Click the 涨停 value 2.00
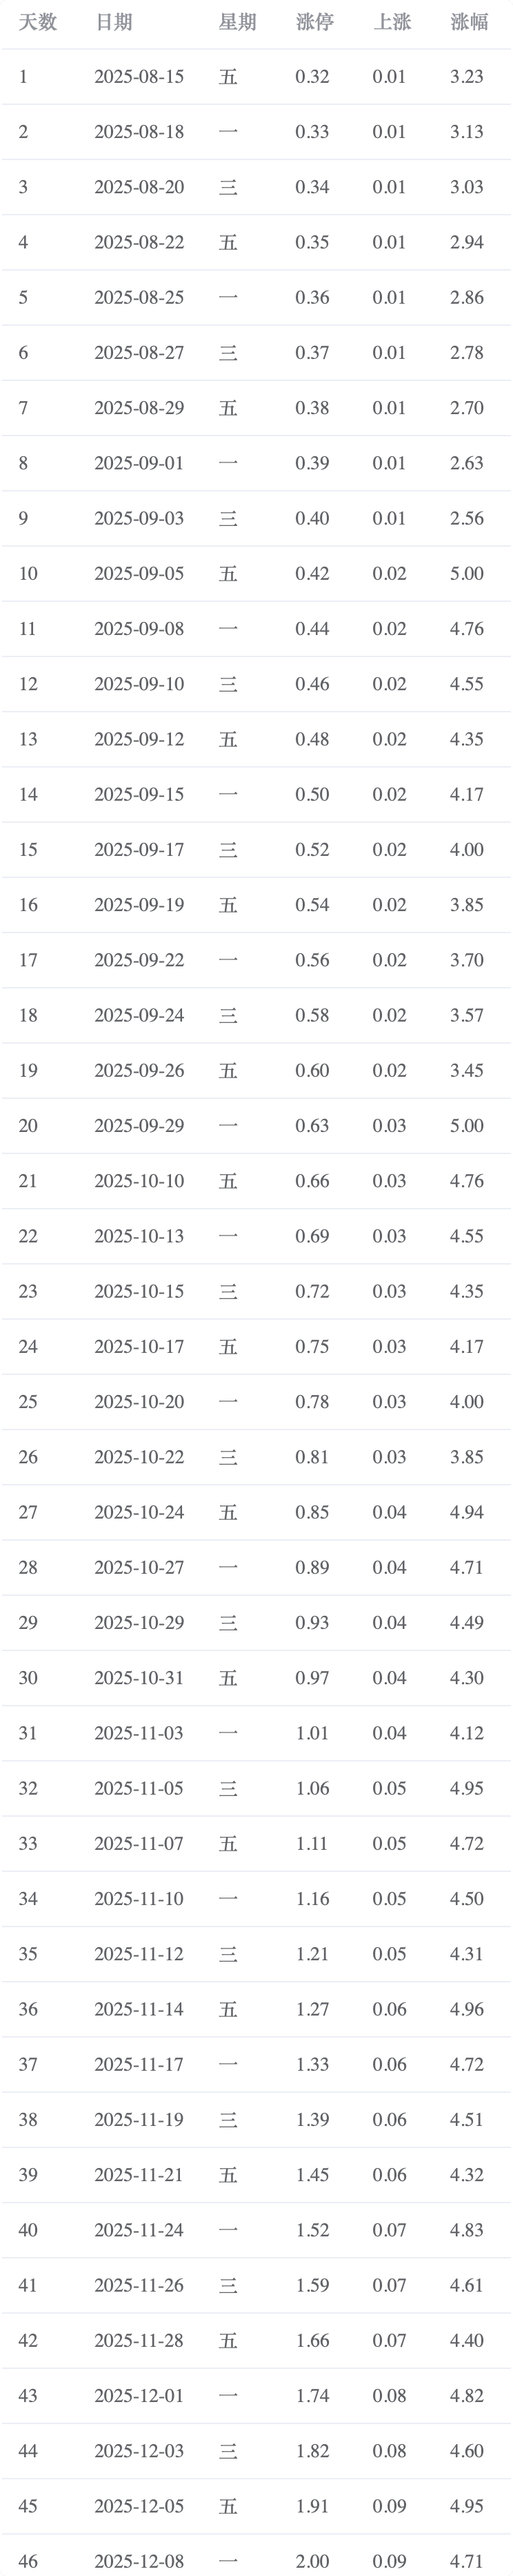 [x=312, y=2561]
